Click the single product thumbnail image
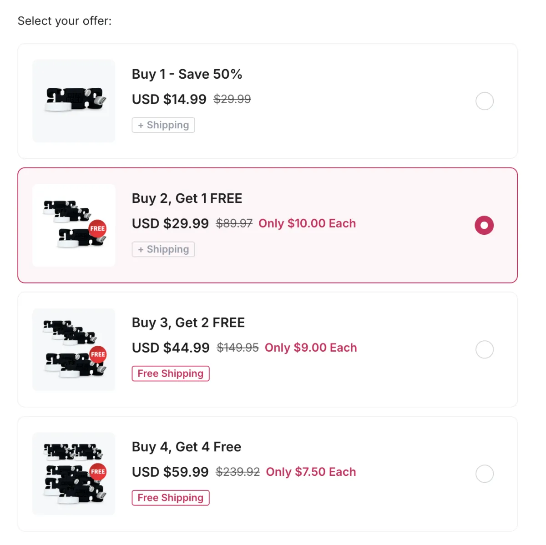 74,101
